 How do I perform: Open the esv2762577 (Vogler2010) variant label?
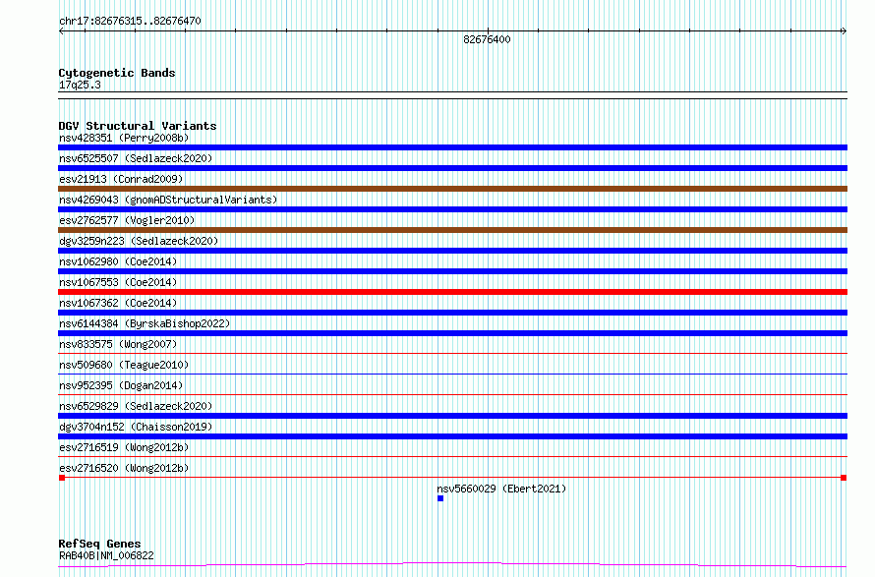coord(127,220)
